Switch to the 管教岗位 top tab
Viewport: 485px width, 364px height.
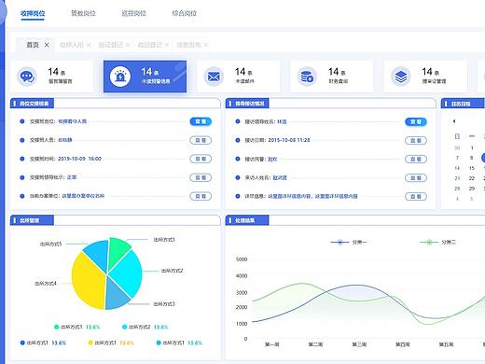click(x=83, y=13)
